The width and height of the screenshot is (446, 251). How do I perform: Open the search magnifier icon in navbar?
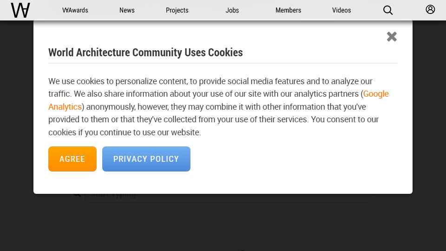(x=387, y=10)
